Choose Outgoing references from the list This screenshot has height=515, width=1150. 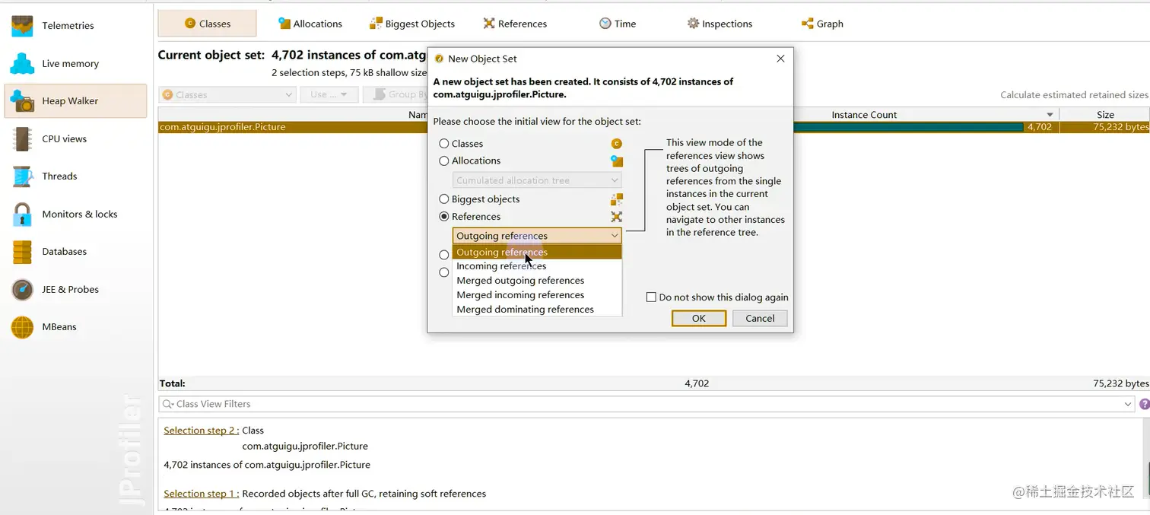coord(537,253)
